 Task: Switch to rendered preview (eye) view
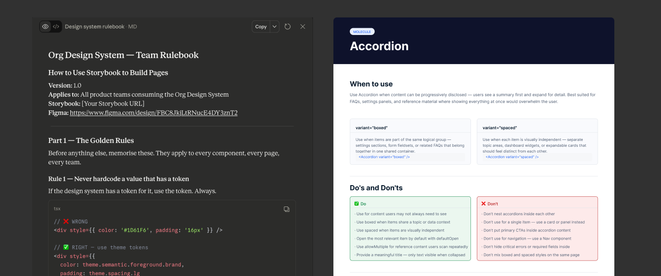coord(45,27)
